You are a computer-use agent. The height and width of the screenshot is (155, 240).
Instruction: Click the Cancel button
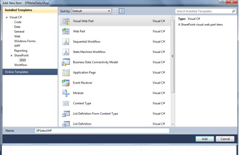pyautogui.click(x=225, y=139)
